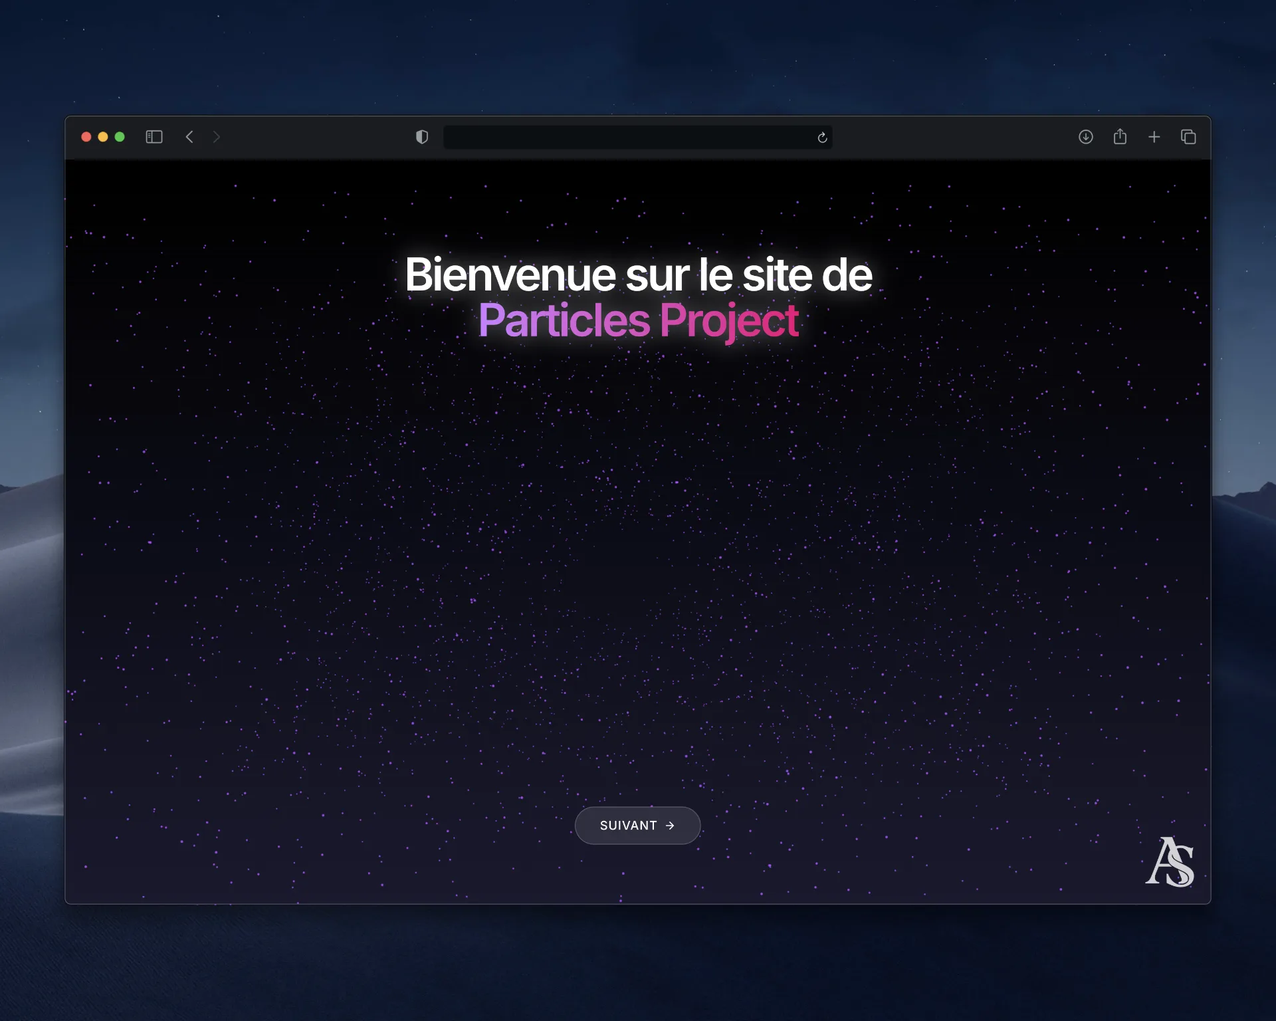
Task: Show tab overview icon
Action: tap(1188, 137)
